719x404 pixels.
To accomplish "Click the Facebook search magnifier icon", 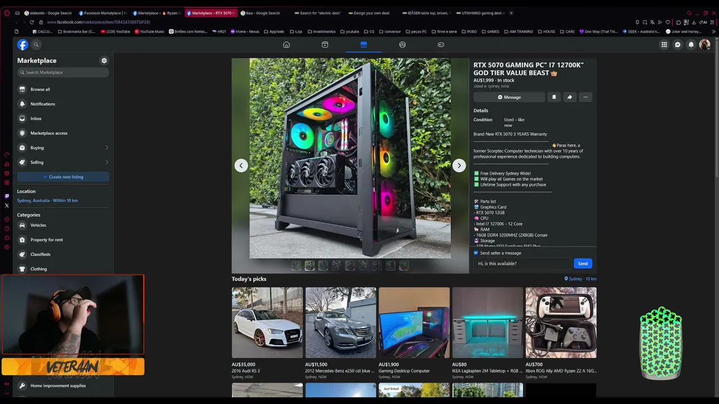I will click(36, 45).
